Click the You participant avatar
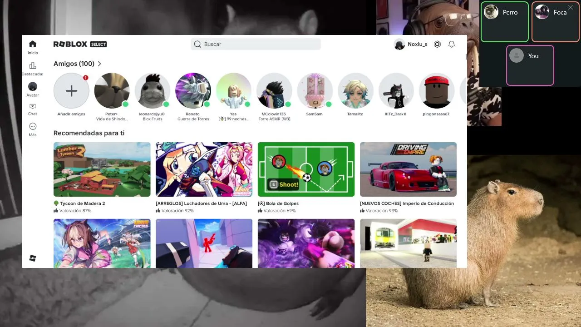The image size is (581, 327). (517, 56)
